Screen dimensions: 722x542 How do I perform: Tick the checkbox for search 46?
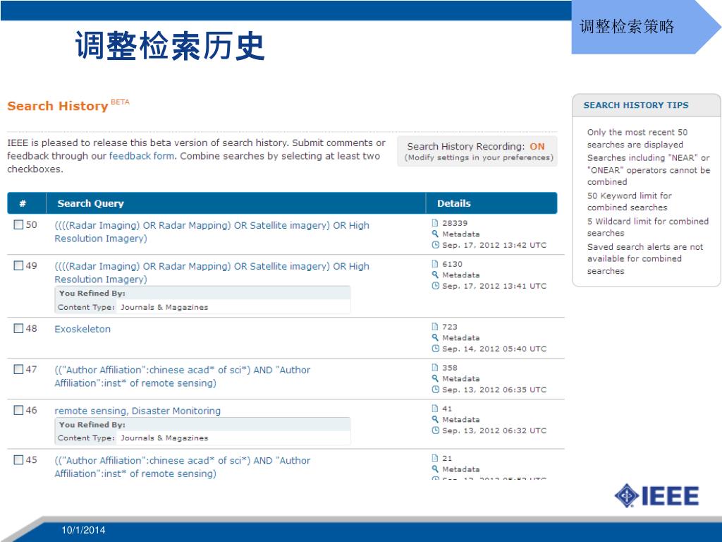18,410
